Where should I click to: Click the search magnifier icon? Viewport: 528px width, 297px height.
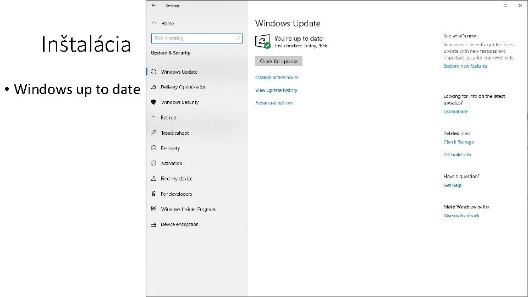238,38
